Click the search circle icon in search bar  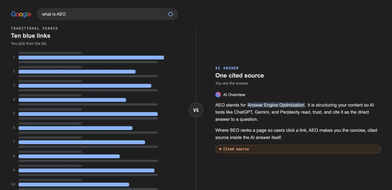click(x=170, y=14)
